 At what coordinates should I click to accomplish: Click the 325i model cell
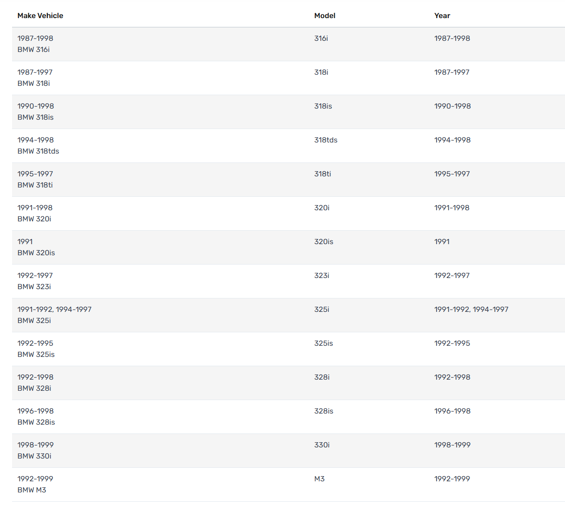tap(322, 310)
